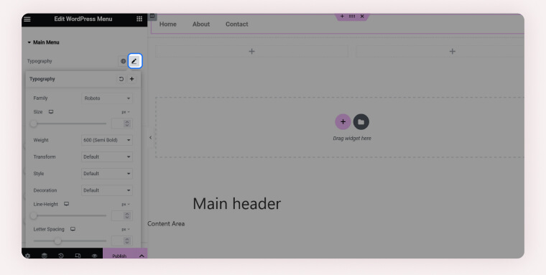Click the global fonts globe icon
The height and width of the screenshot is (275, 546).
point(123,61)
